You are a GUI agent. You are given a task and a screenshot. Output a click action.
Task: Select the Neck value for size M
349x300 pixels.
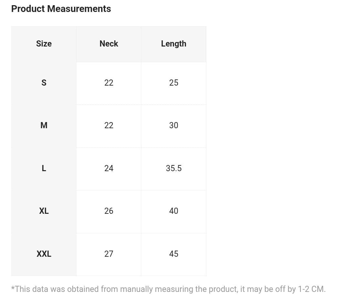pos(109,125)
